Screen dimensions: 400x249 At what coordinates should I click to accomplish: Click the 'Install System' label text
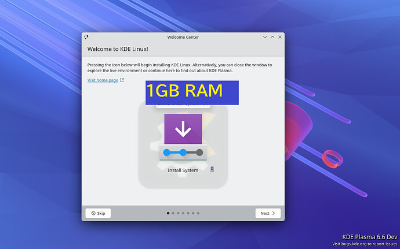pos(183,170)
